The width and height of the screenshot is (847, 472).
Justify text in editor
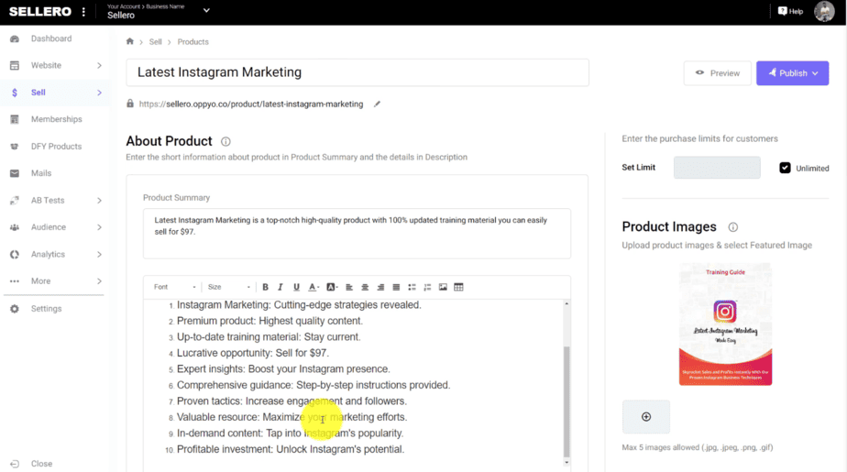tap(396, 287)
